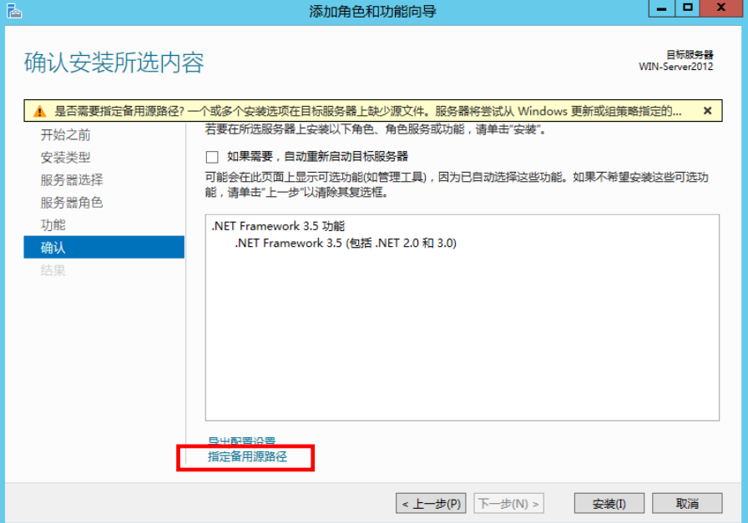Jump to the 功能 step
Viewport: 748px width, 523px height.
click(x=53, y=225)
